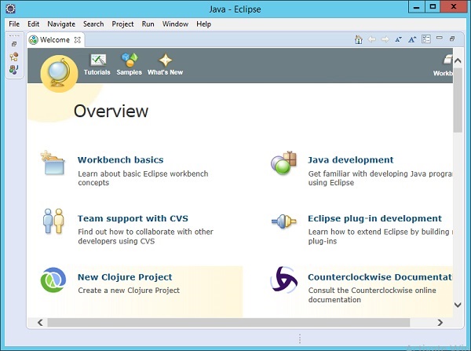Close the Welcome tab
Viewport: 471px width, 351px height.
coord(78,40)
